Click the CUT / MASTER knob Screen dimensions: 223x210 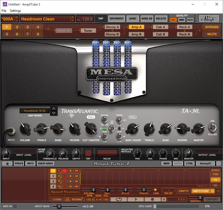[x=91, y=129]
